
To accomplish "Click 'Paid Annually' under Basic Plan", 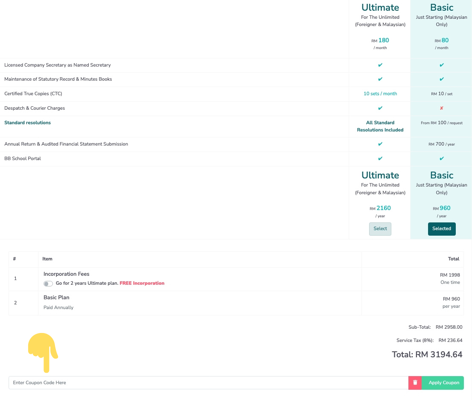I will tap(58, 307).
